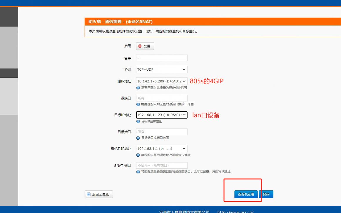341x213 pixels.
Task: Open the 目标IP地址 dropdown list
Action: (162, 115)
